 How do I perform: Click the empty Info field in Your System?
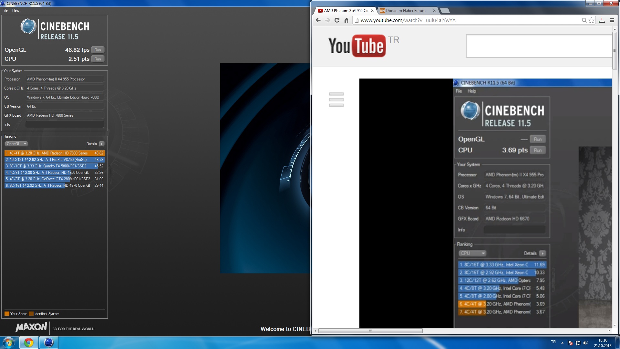point(65,124)
